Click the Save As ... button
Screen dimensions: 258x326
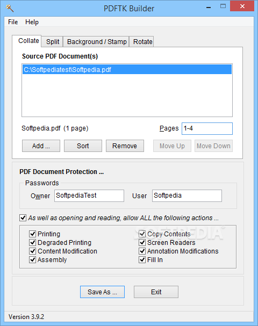pos(102,292)
